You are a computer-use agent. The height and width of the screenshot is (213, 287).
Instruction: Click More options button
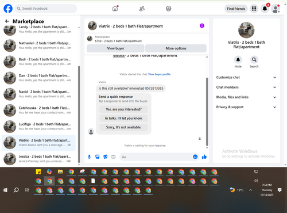[x=176, y=48]
